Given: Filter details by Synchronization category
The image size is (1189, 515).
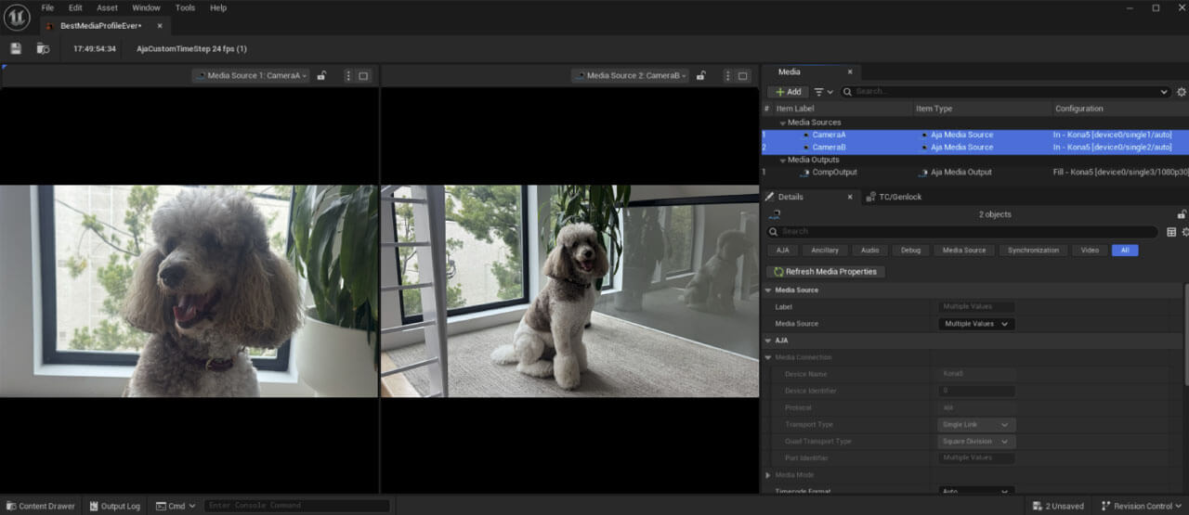Looking at the screenshot, I should pyautogui.click(x=1033, y=251).
